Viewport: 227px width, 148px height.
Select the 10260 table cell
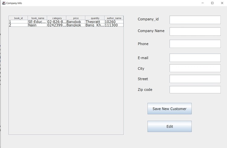(x=114, y=22)
